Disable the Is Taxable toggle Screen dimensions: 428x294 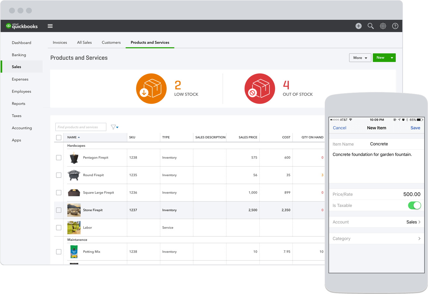pyautogui.click(x=414, y=206)
